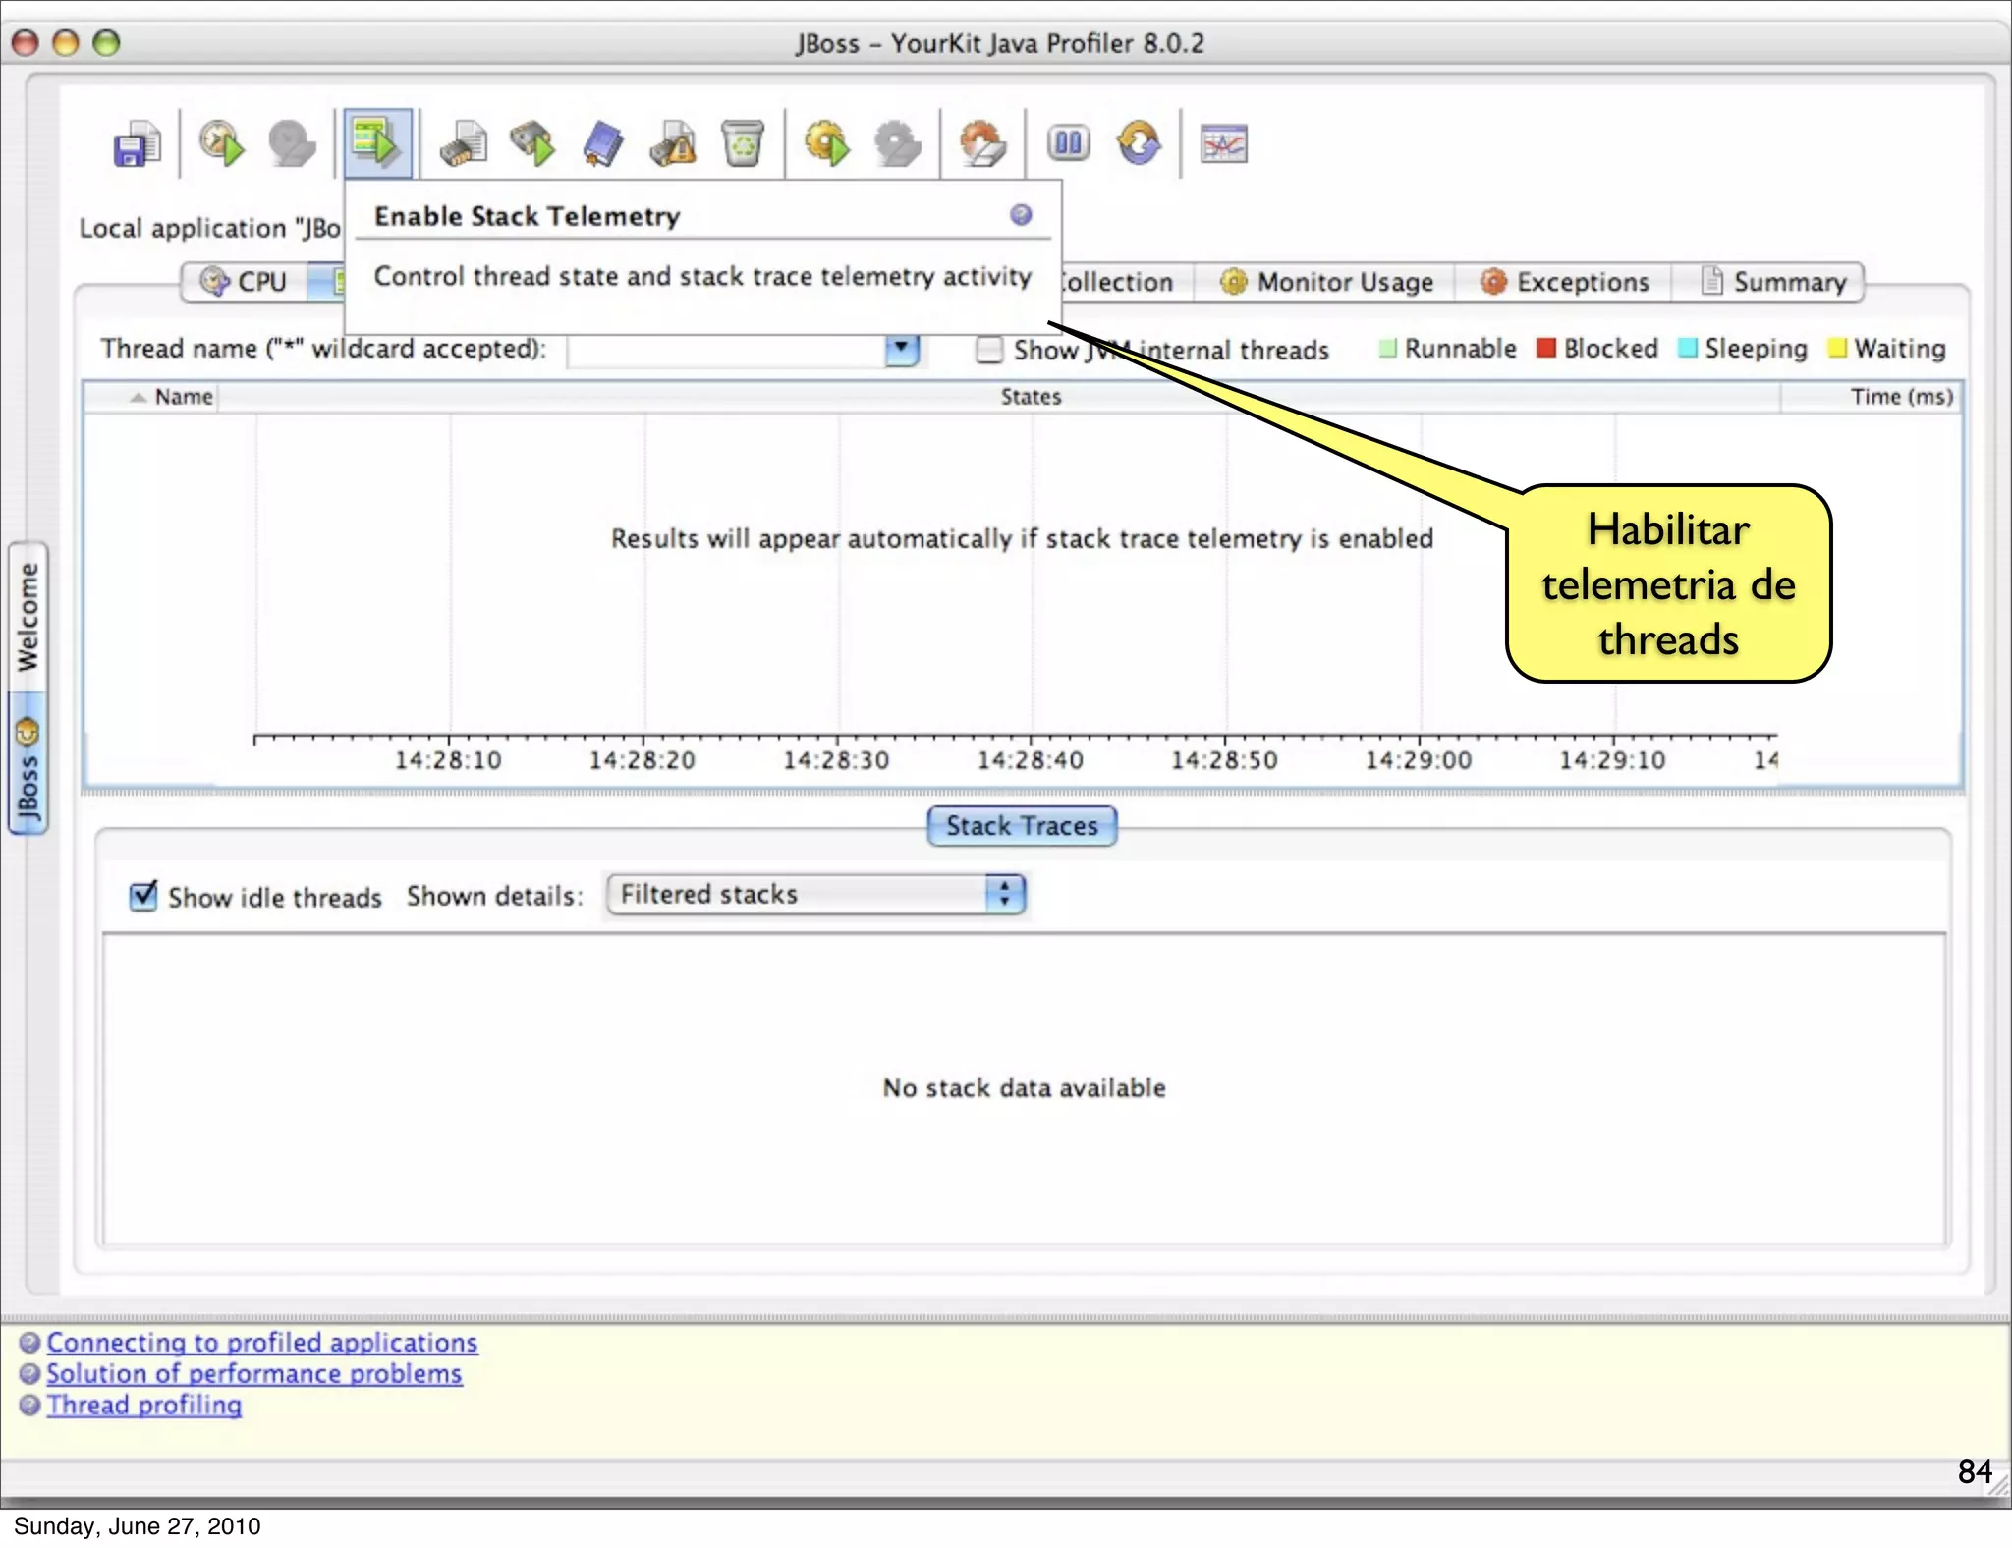Screen dimensions: 2012x1548
Task: Open the telemetry graph chart icon
Action: (1224, 145)
